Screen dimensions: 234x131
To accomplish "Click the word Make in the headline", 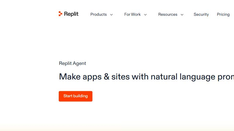I will pyautogui.click(x=70, y=77).
